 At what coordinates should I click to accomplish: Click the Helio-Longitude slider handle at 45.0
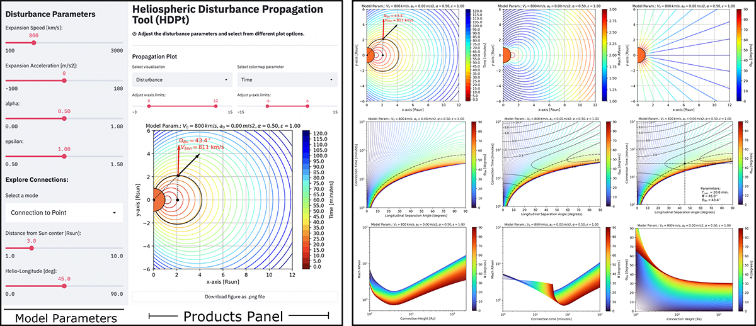(64, 285)
